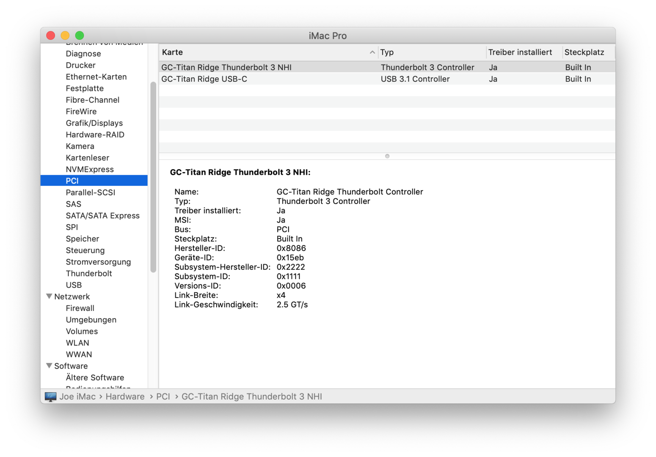656x457 pixels.
Task: Click the Link-Breite value x4
Action: tap(281, 295)
